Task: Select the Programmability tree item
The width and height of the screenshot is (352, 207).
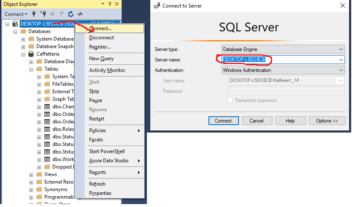Action: [59, 197]
